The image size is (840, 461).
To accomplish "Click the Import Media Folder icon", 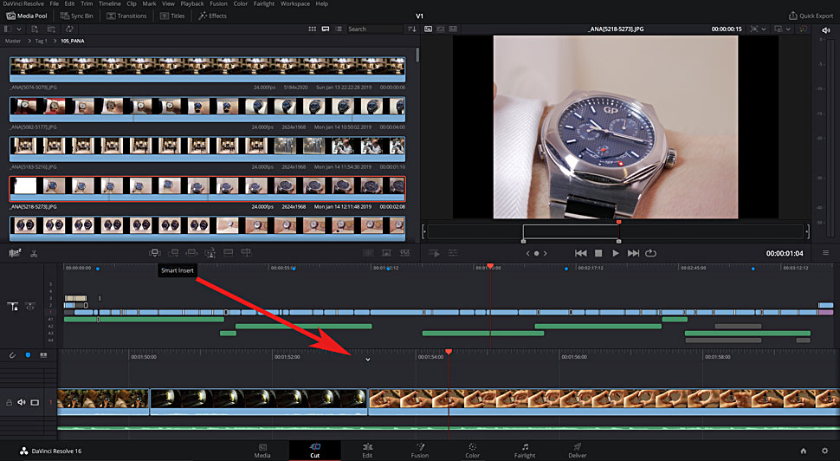I will (x=51, y=29).
